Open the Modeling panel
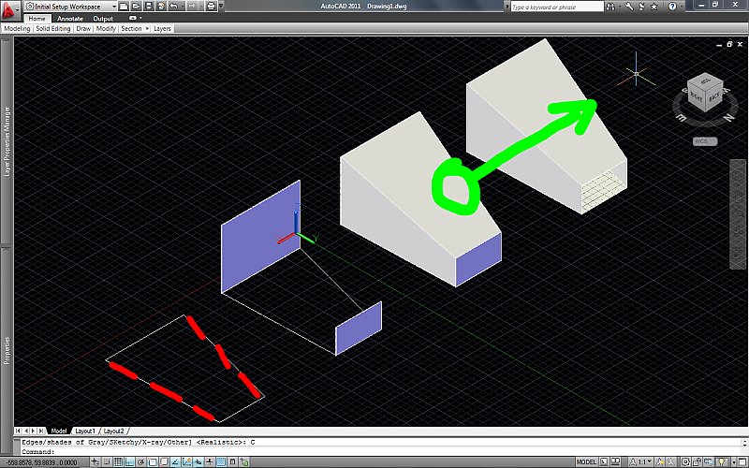 click(17, 29)
